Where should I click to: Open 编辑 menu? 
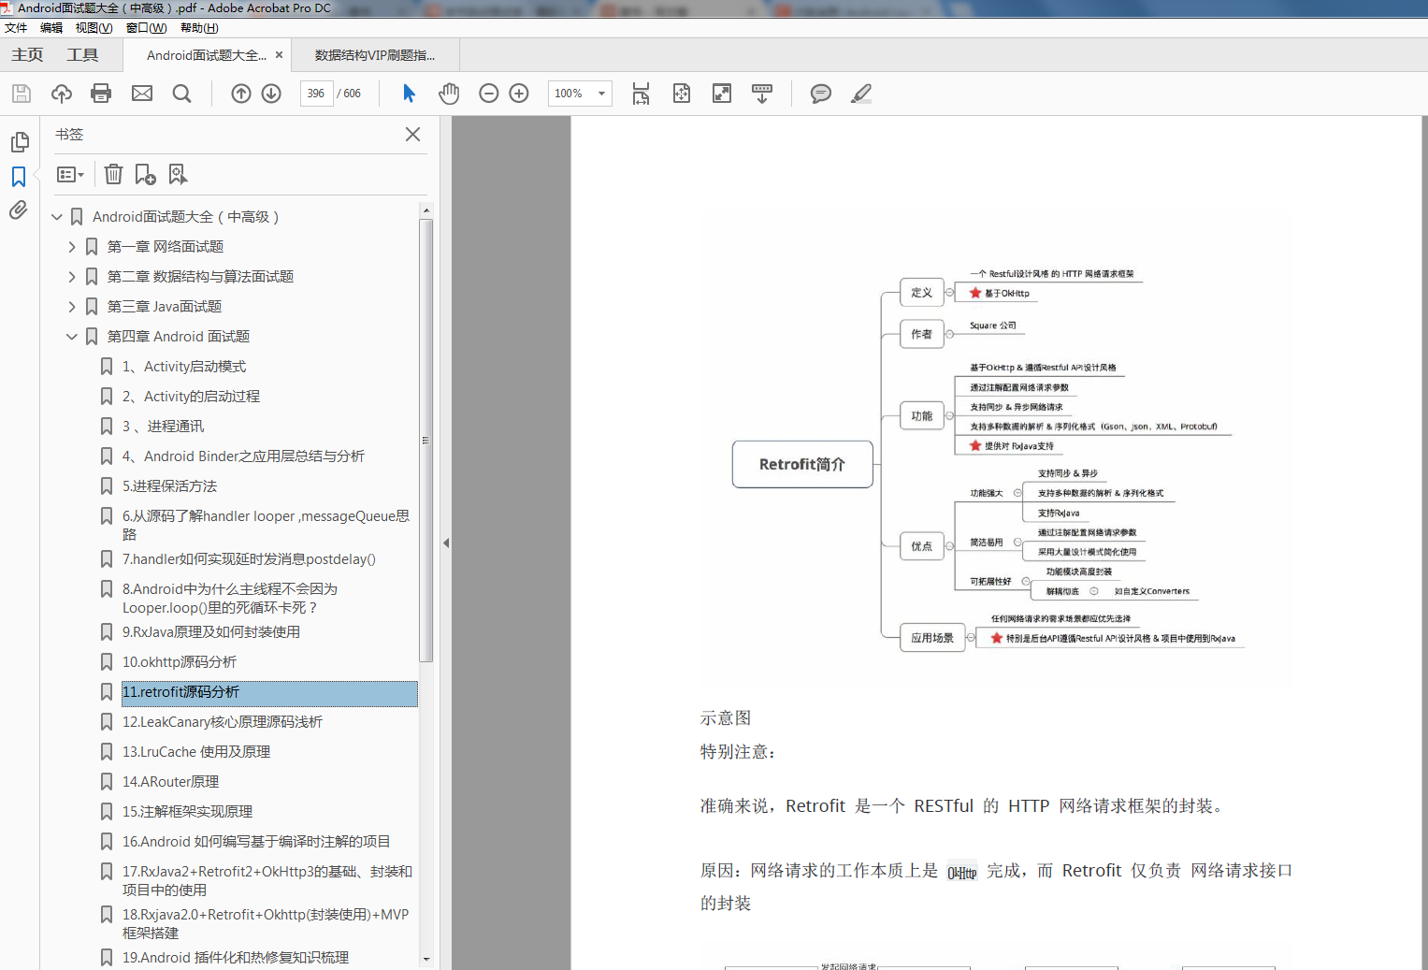[51, 28]
